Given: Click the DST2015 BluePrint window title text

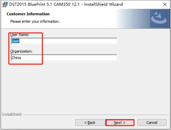Looking at the screenshot, I should point(66,4).
